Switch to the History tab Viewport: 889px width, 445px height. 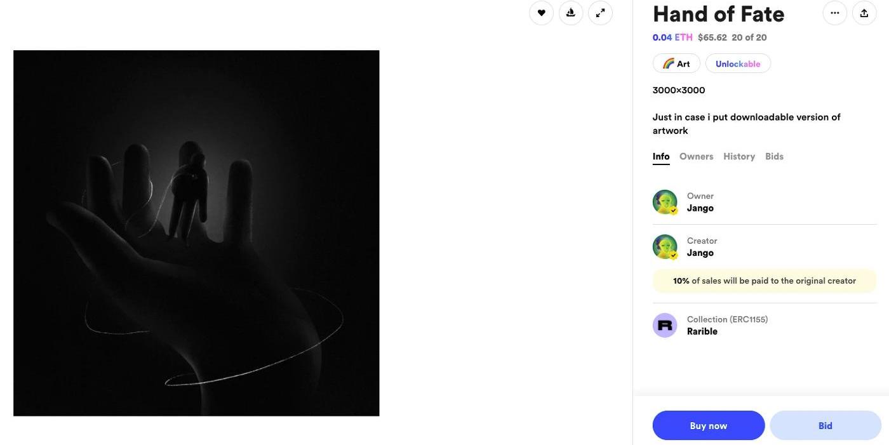(739, 156)
